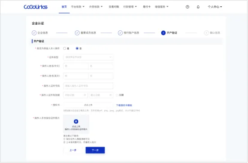The height and width of the screenshot is (163, 248).
Task: Click the CoGoLinks logo
Action: tap(35, 7)
